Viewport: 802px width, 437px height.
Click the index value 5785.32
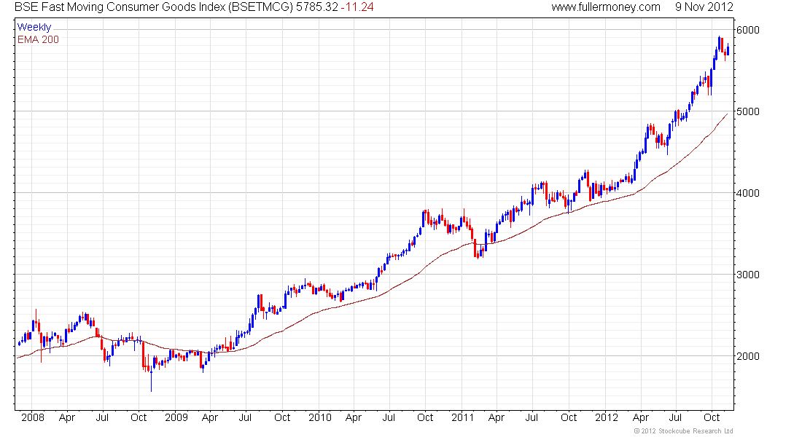pyautogui.click(x=317, y=7)
